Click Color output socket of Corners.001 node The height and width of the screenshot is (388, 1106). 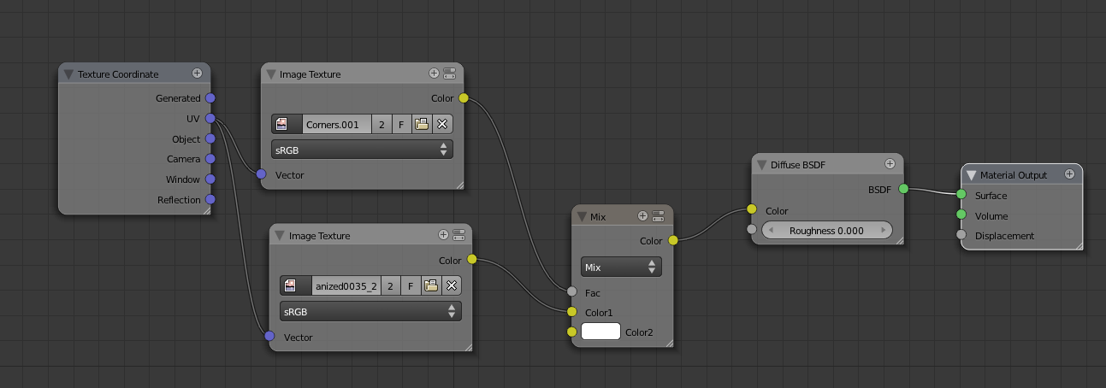point(464,98)
